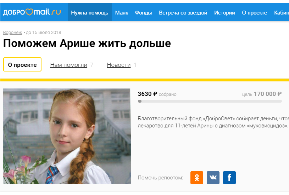Screen dimensions: 289x195
Task: Open О проекте in top navigation
Action: (x=254, y=12)
